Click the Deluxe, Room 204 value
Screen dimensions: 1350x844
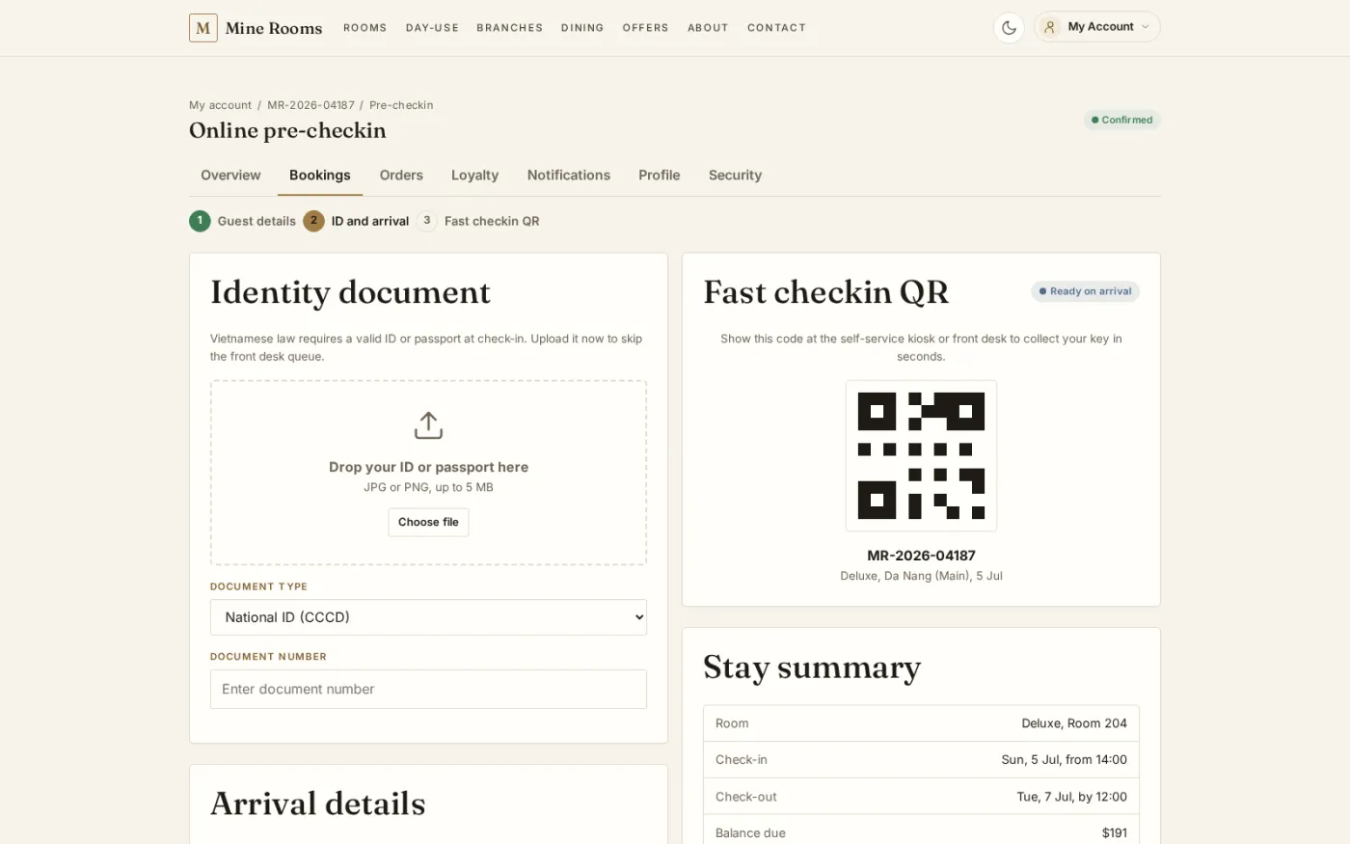[1074, 723]
